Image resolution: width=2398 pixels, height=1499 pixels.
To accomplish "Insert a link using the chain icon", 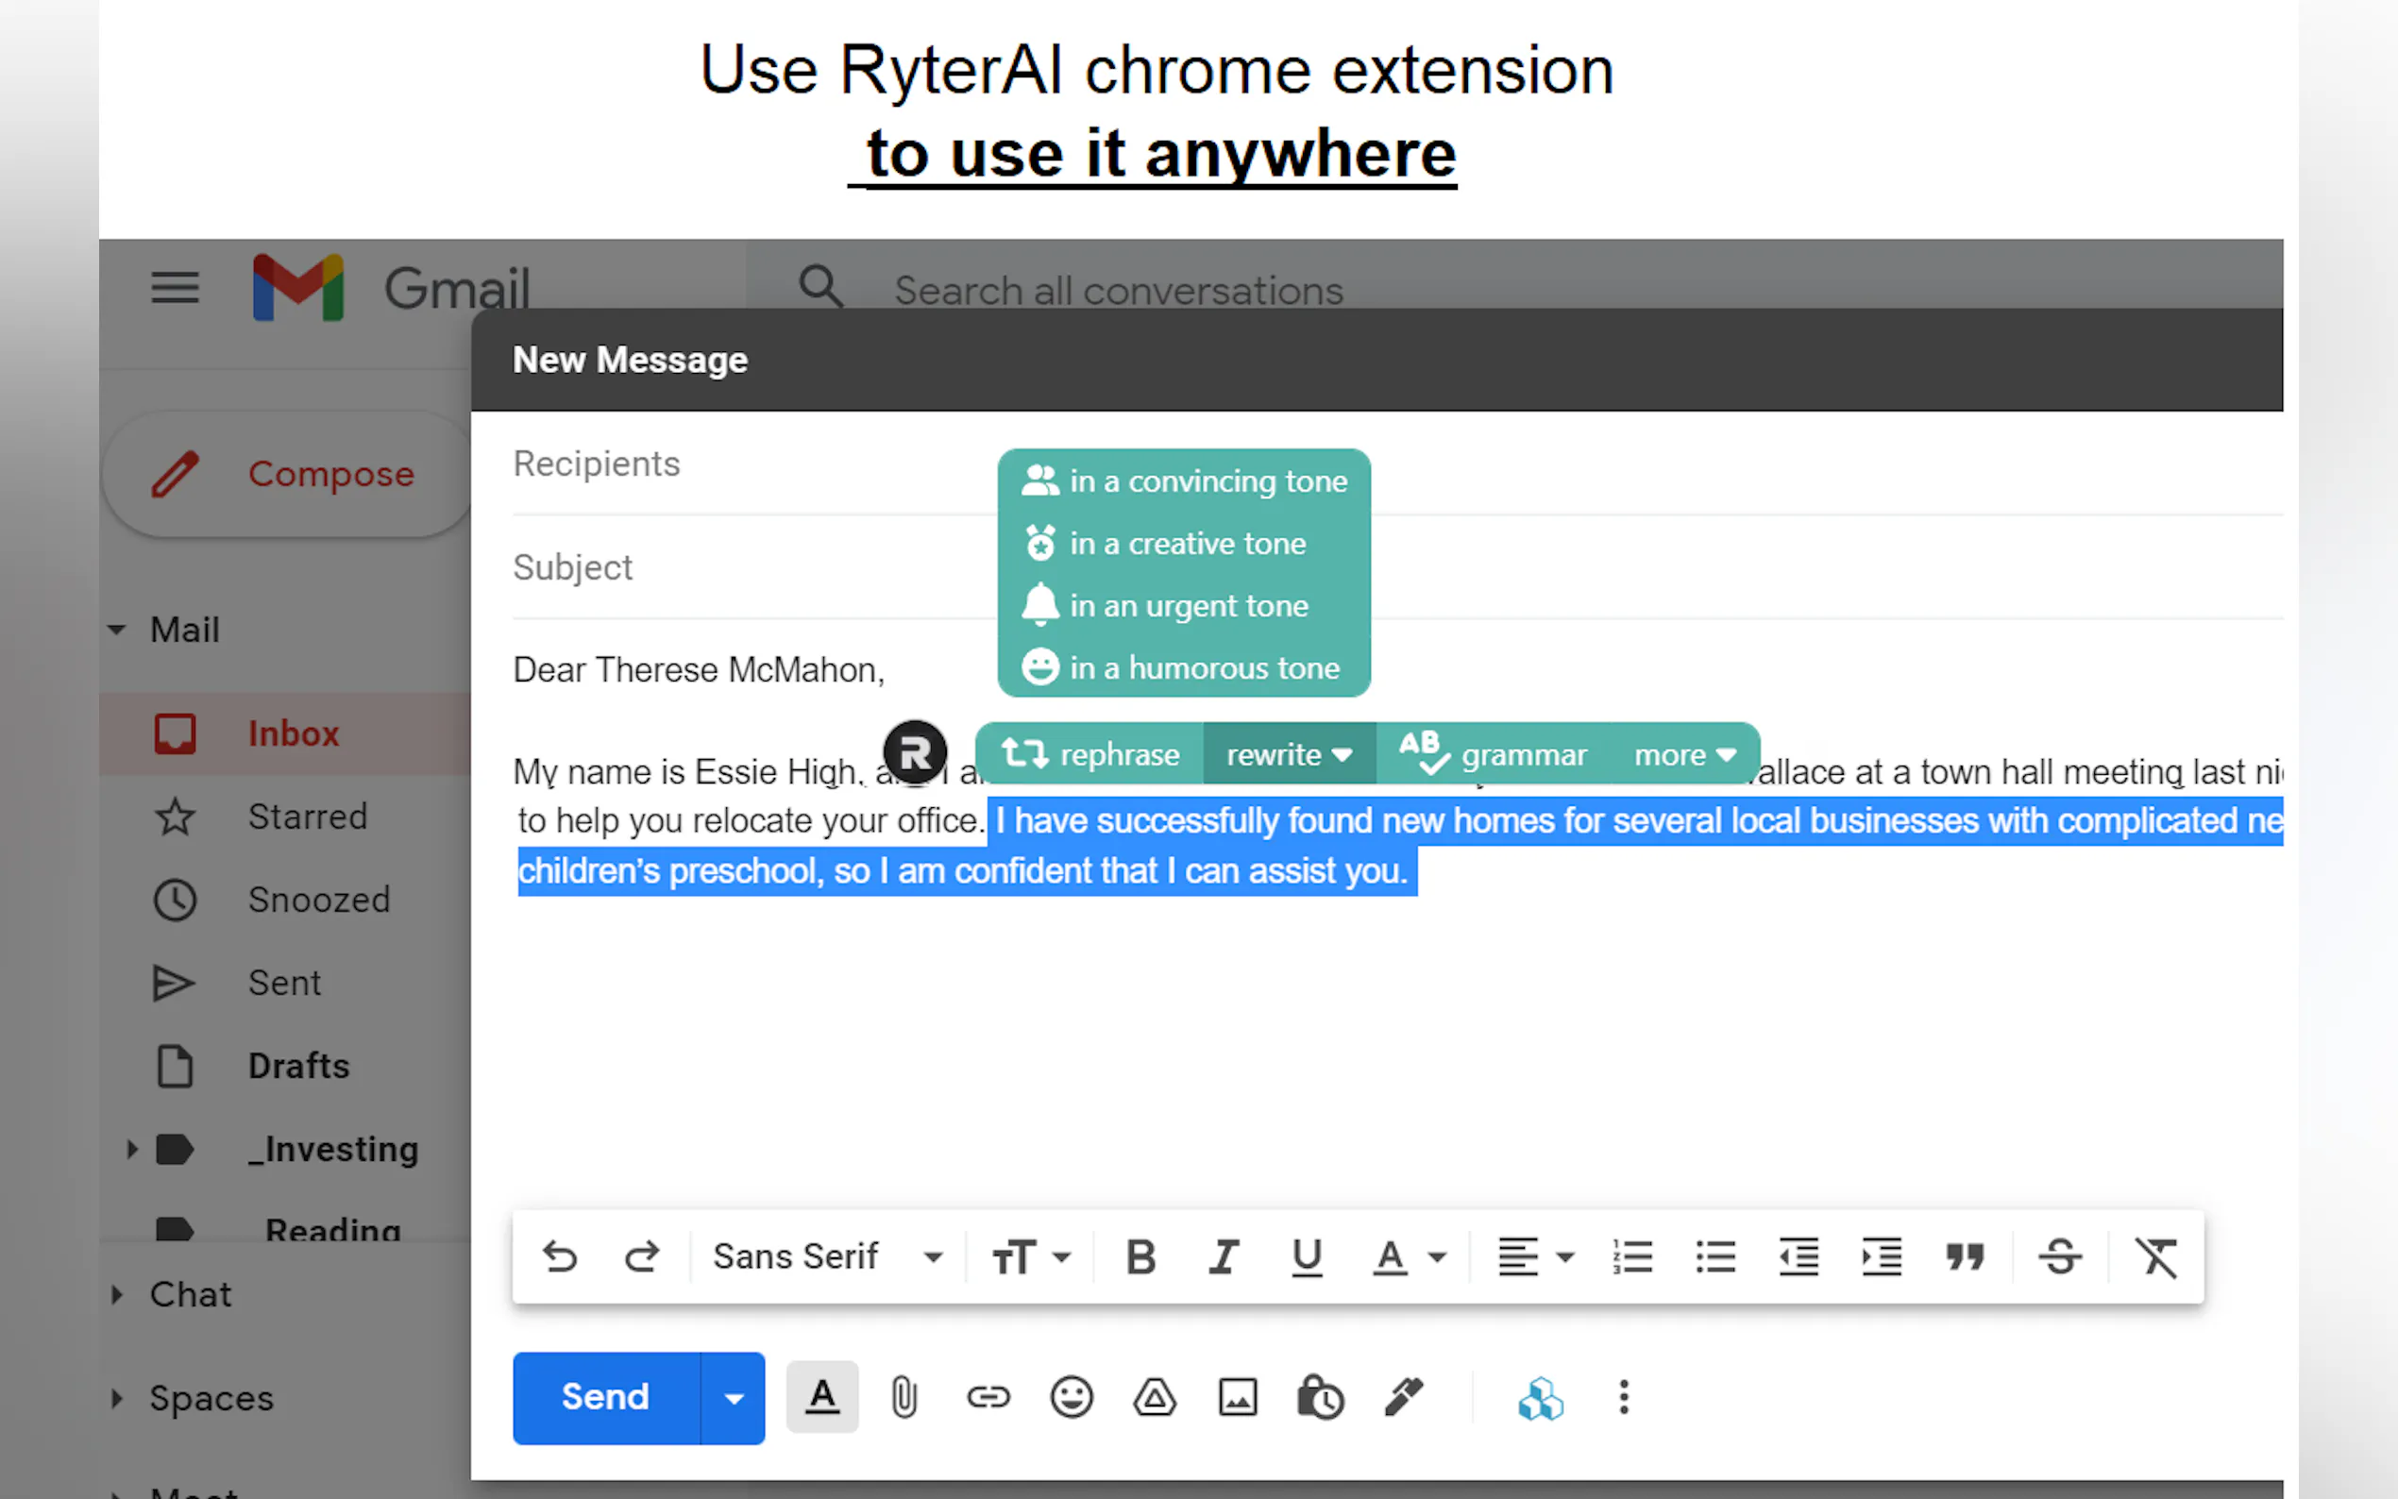I will click(x=988, y=1398).
